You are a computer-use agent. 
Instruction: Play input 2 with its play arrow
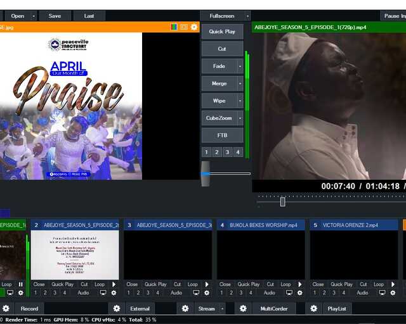114,284
